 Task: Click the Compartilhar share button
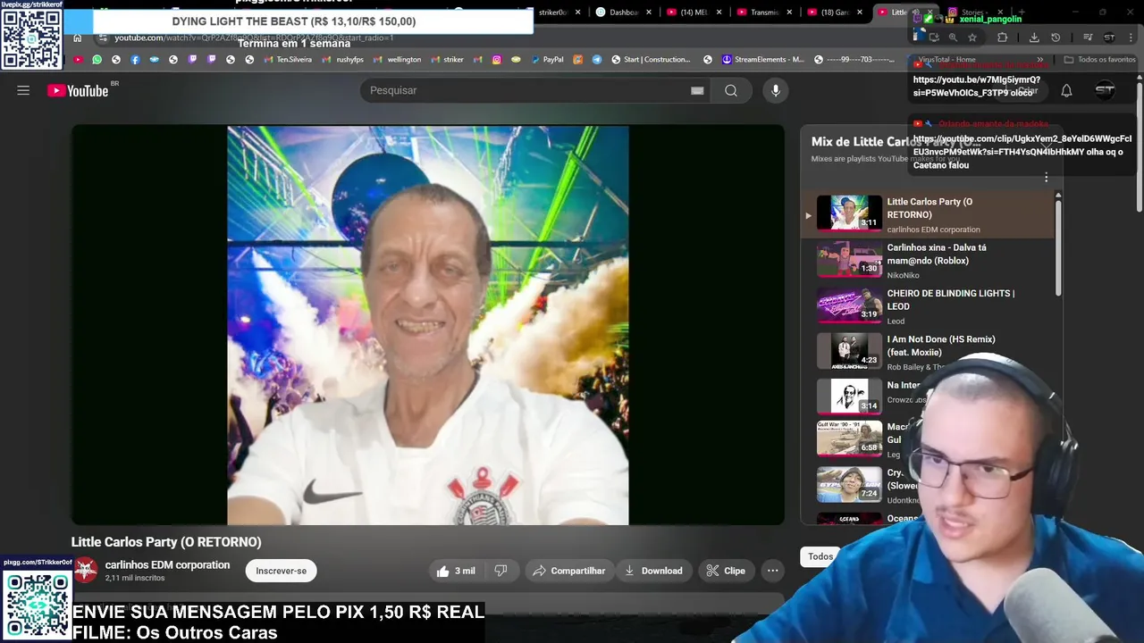click(568, 571)
